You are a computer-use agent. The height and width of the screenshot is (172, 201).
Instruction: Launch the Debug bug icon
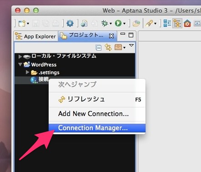(105, 23)
